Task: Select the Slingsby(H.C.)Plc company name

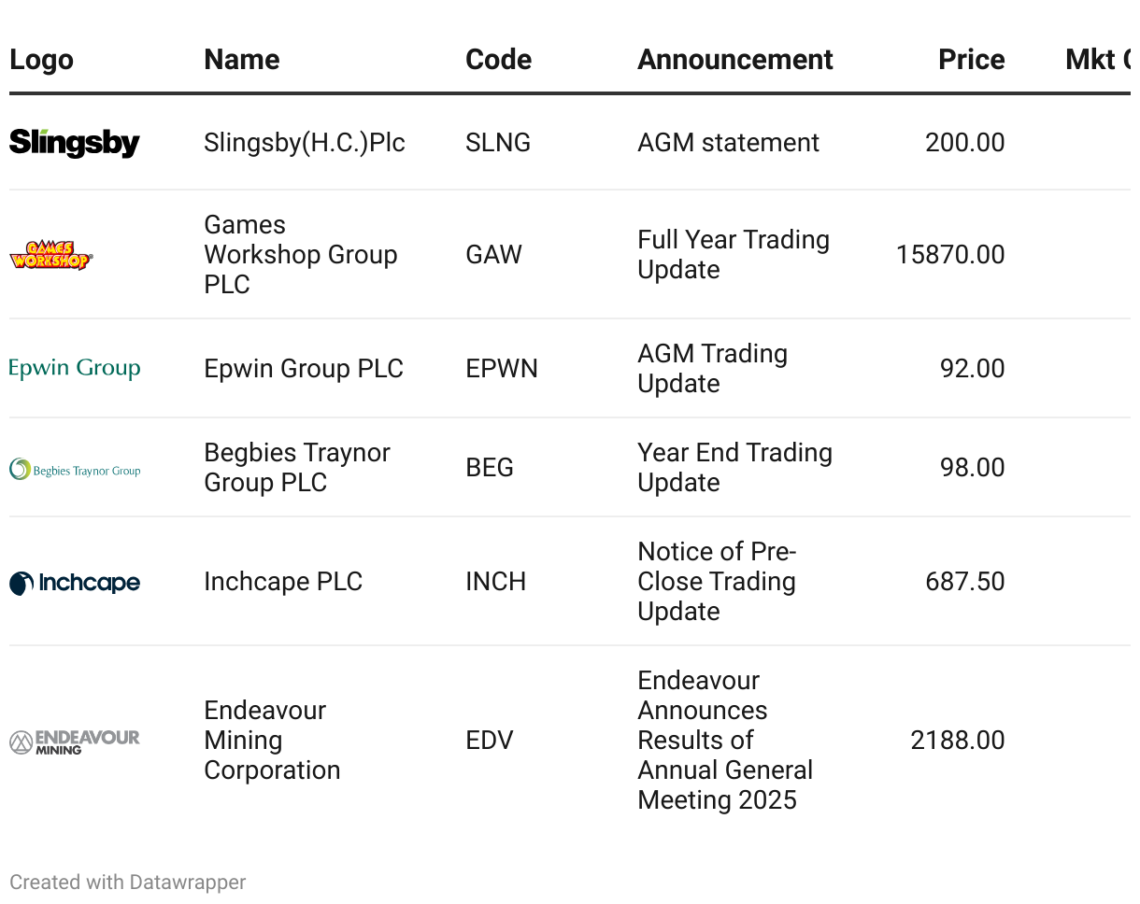Action: pos(305,143)
